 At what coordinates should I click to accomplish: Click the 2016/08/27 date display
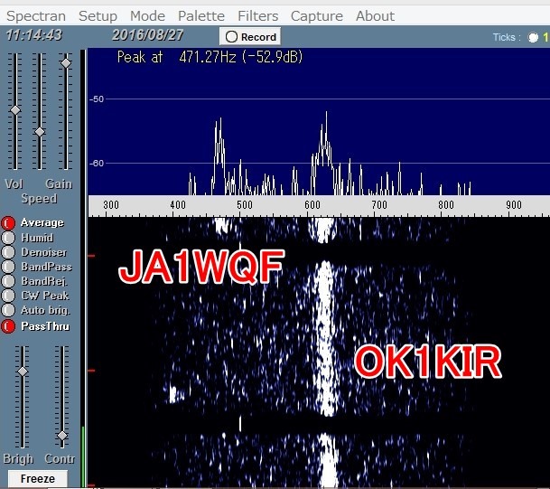[148, 35]
